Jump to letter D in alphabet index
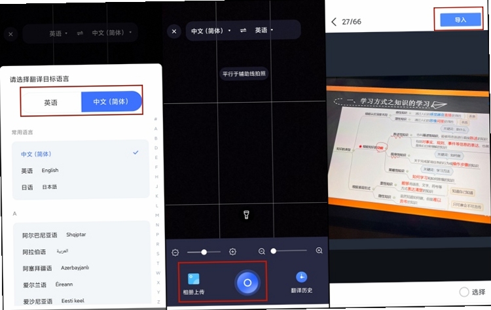Image resolution: width=491 pixels, height=310 pixels. [x=156, y=148]
